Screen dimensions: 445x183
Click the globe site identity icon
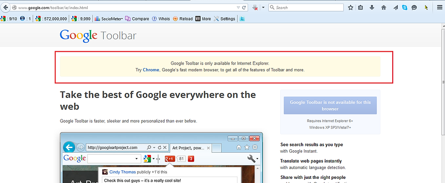coord(15,8)
